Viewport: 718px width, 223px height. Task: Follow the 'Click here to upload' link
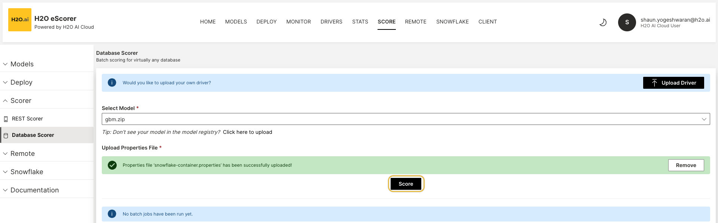point(247,132)
